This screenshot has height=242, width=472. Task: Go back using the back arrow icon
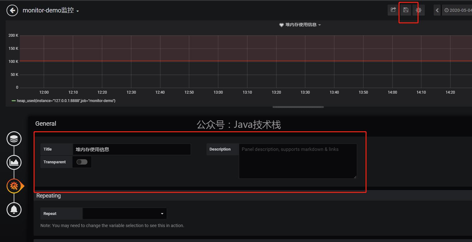12,10
